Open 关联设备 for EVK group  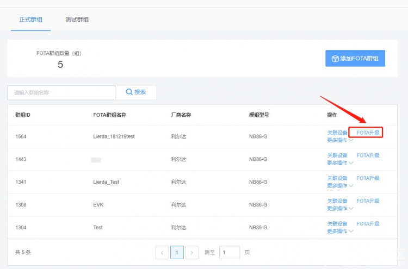coord(337,201)
